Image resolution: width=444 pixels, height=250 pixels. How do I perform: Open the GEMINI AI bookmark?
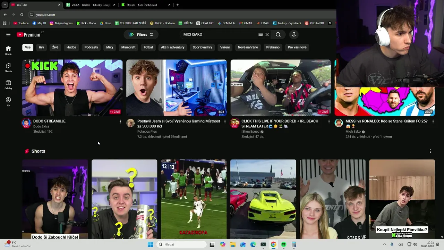pyautogui.click(x=227, y=23)
